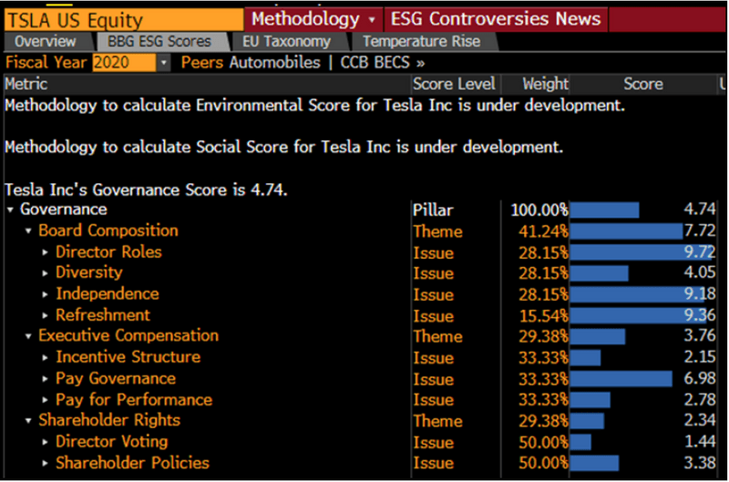Viewport: 729px width, 482px height.
Task: Select the Diversity label
Action: 89,272
